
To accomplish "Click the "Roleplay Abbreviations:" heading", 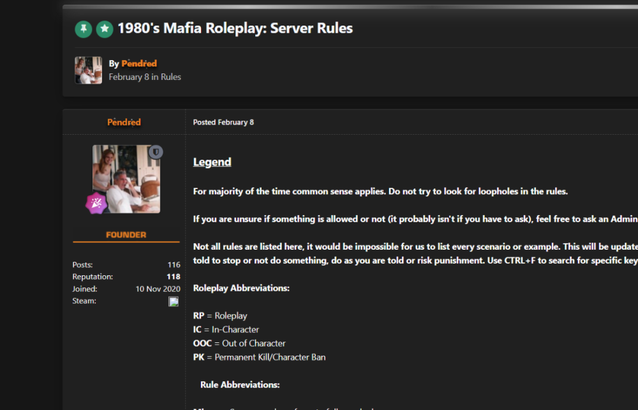I will pyautogui.click(x=241, y=288).
